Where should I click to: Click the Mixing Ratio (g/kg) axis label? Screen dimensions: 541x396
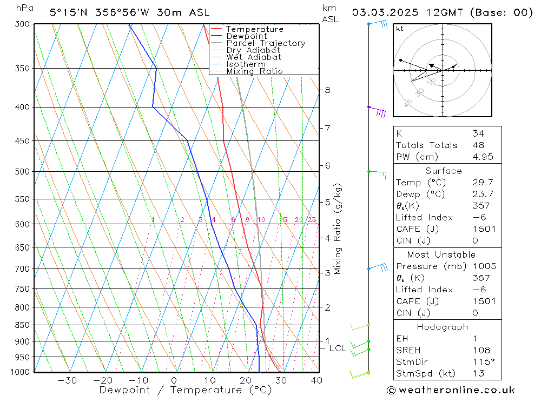tap(337, 229)
